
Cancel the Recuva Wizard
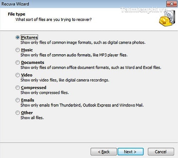coord(161,152)
